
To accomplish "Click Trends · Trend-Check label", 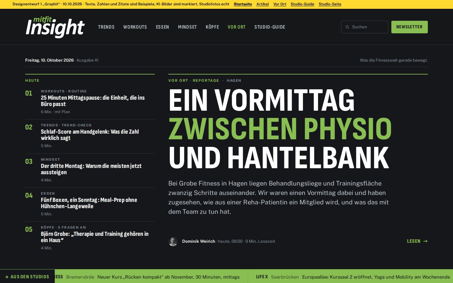I will 66,125.
